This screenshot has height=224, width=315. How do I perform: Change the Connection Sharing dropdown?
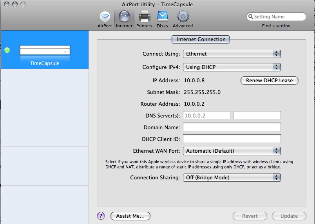pos(232,178)
